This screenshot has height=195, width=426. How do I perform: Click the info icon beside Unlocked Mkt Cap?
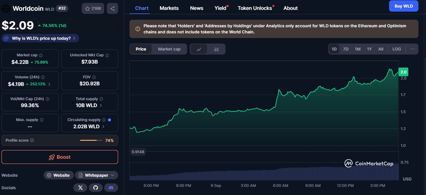click(107, 55)
